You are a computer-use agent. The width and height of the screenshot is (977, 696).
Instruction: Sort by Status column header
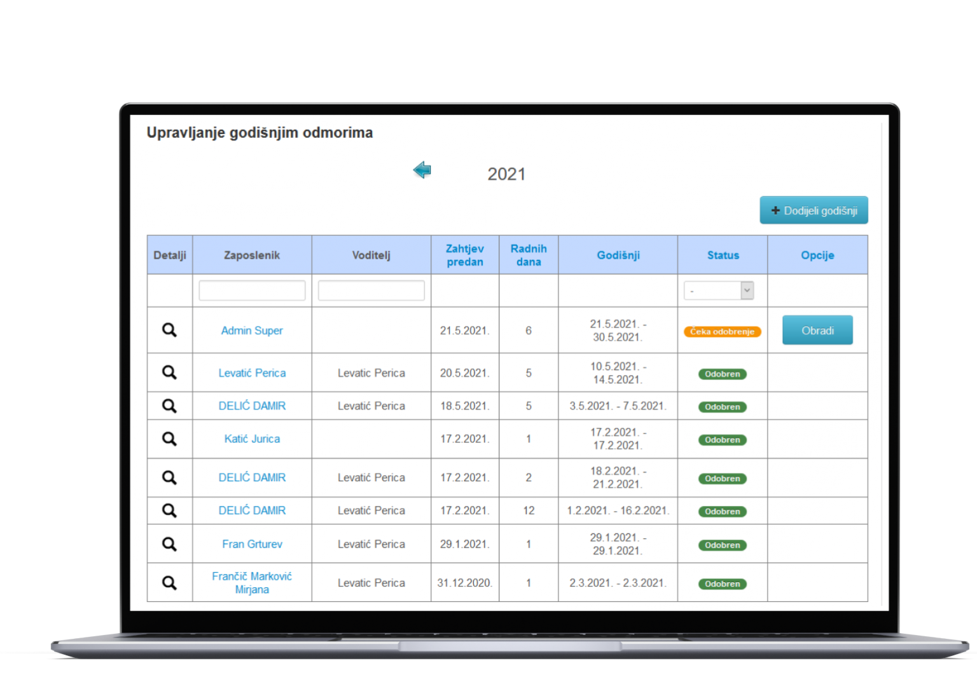723,255
